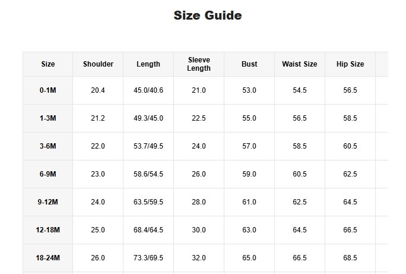Click the Size Guide heading
The width and height of the screenshot is (406, 274).
click(207, 15)
